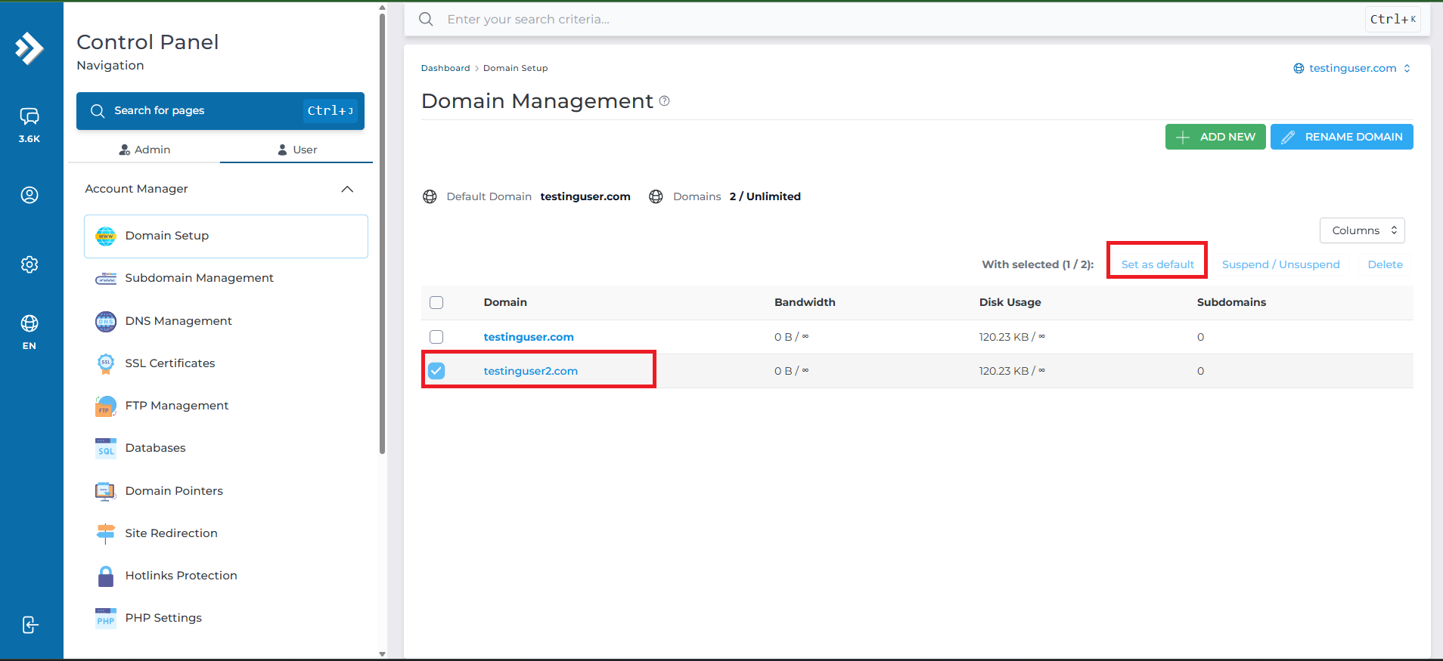Screen dimensions: 1443x661
Task: Sort by the Subdomains column header
Action: point(1231,302)
